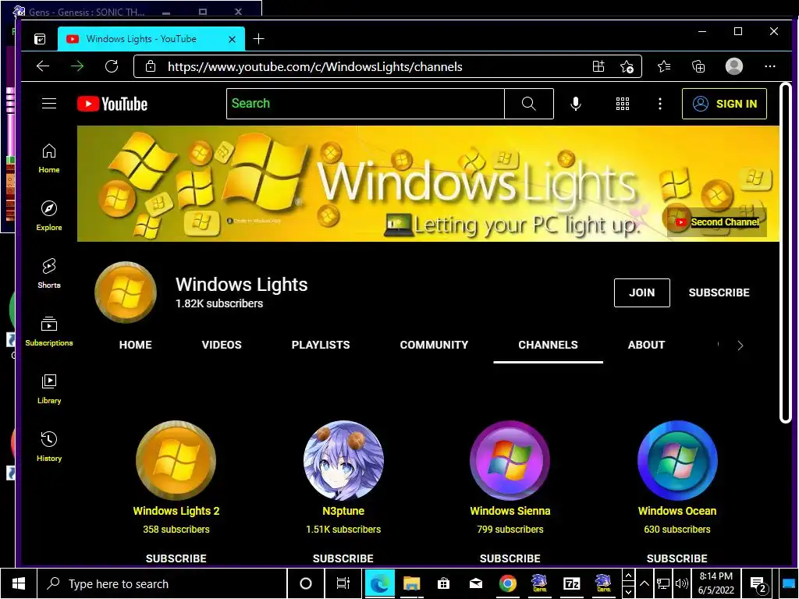
Task: Subscribe to Windows Sienna
Action: tap(510, 558)
